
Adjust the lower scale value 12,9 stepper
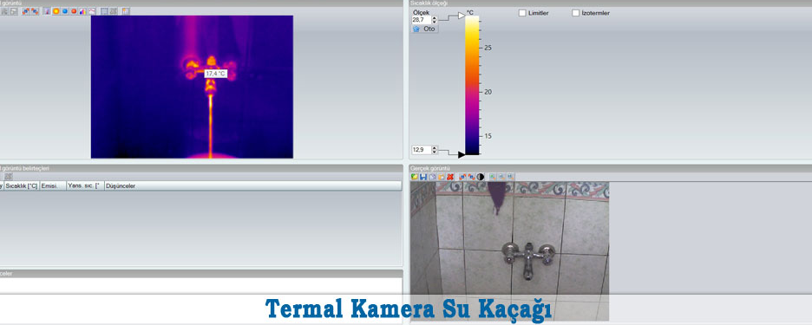coord(435,150)
